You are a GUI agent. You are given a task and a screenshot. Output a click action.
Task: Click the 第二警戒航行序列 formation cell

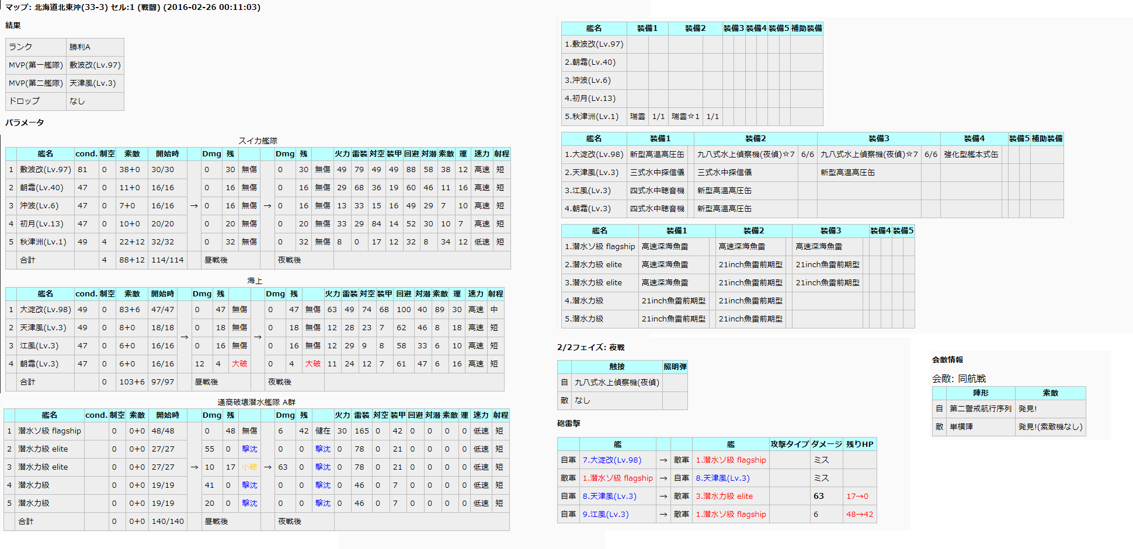pyautogui.click(x=980, y=408)
